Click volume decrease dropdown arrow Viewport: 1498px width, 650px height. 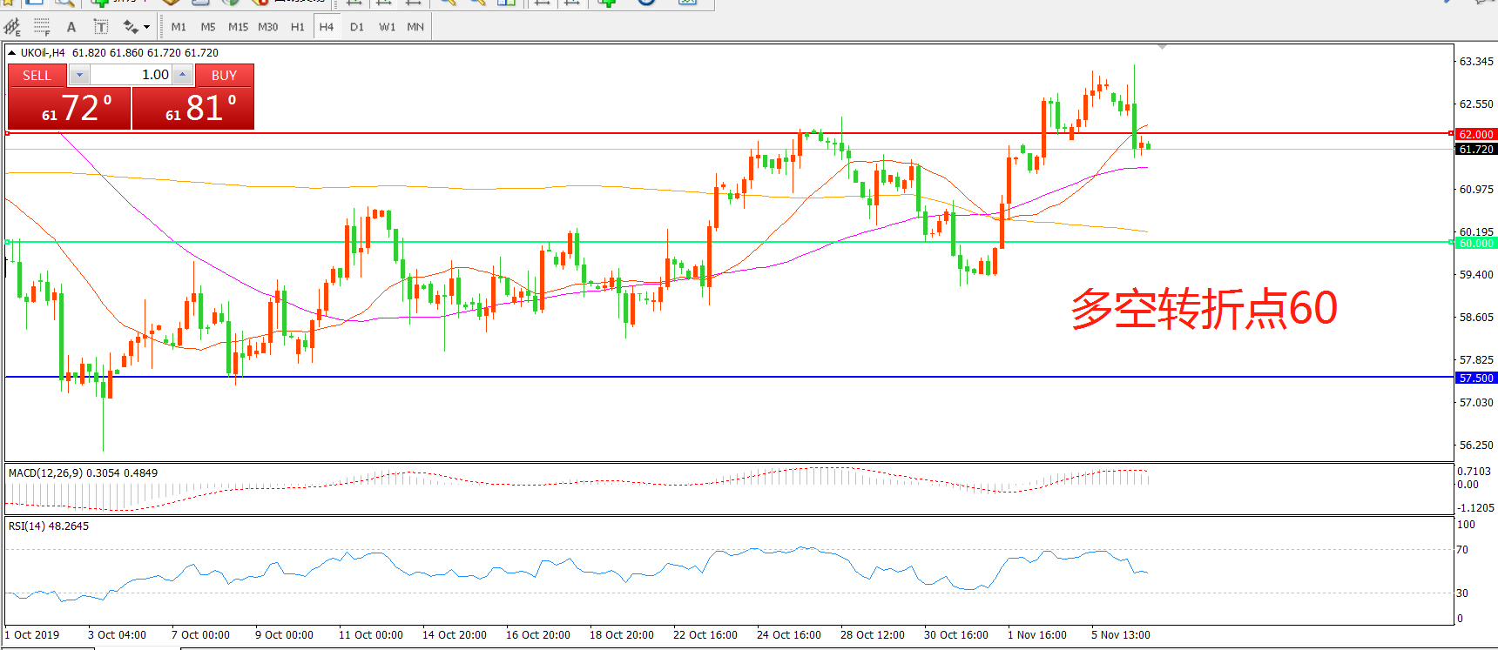pyautogui.click(x=79, y=75)
